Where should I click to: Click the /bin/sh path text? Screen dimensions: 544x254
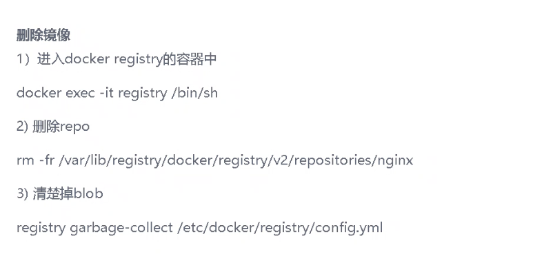click(194, 93)
